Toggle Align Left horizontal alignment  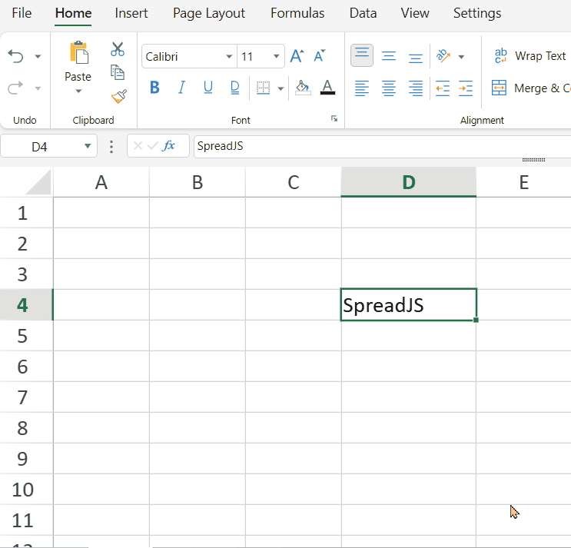click(x=362, y=88)
